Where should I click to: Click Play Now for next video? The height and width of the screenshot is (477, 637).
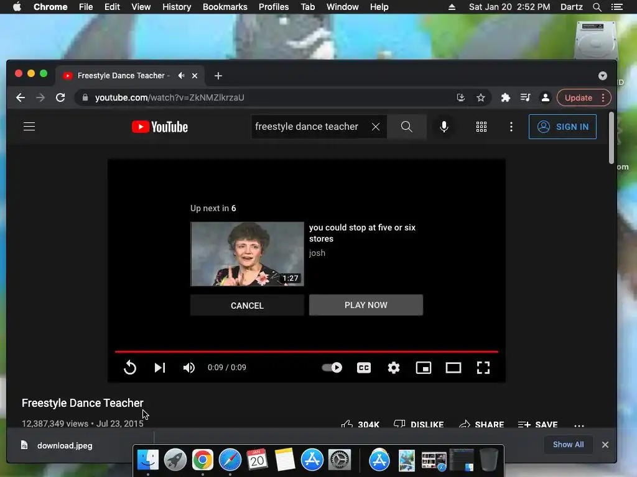[366, 305]
